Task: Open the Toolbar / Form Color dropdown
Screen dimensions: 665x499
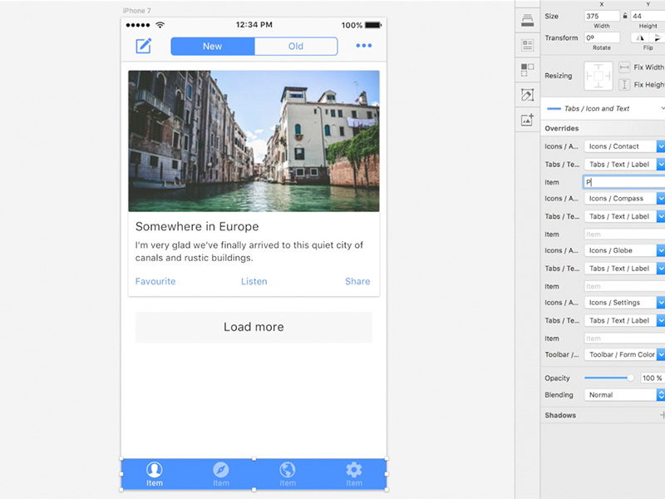Action: click(x=624, y=354)
